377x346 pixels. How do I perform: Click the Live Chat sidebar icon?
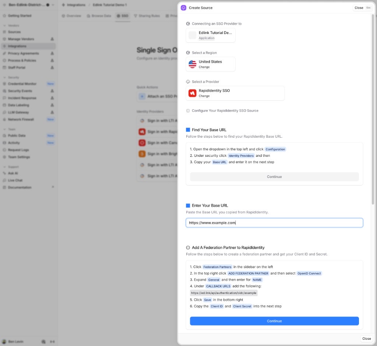pos(4,180)
